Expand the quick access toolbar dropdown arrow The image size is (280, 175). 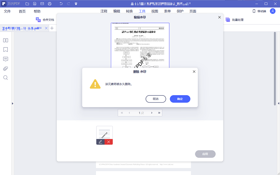pos(76,4)
